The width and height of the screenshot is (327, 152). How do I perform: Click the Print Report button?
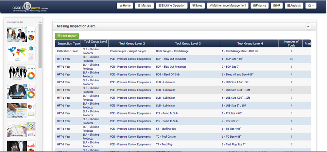point(67,36)
